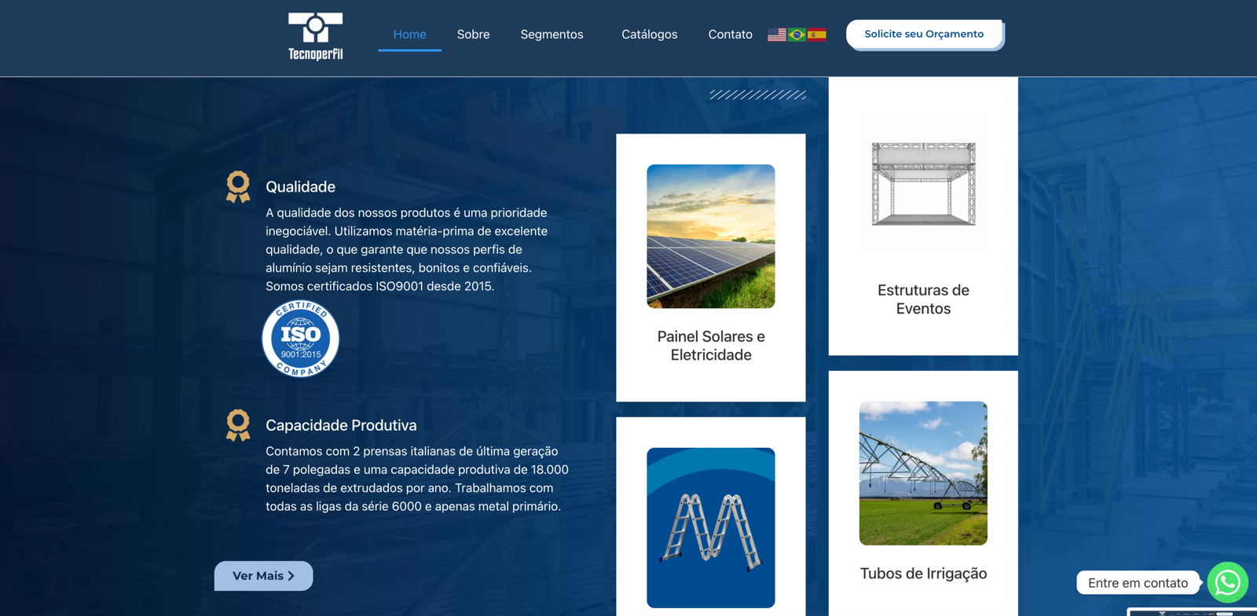
Task: Open the Sobre page
Action: pos(473,35)
